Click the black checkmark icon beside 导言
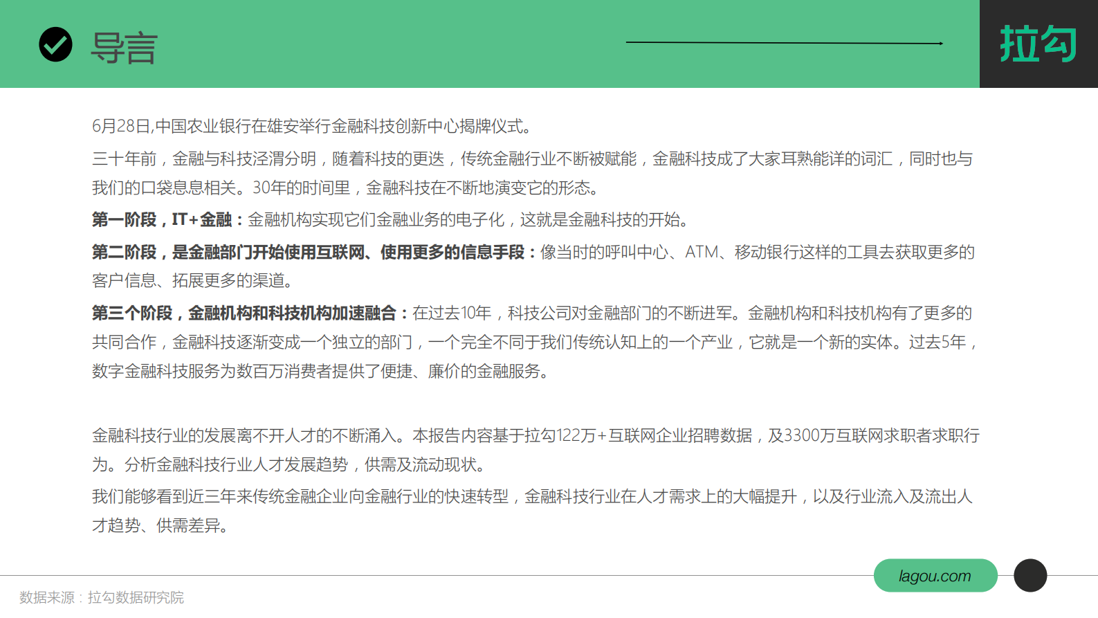Screen dimensions: 1098x618 click(55, 45)
